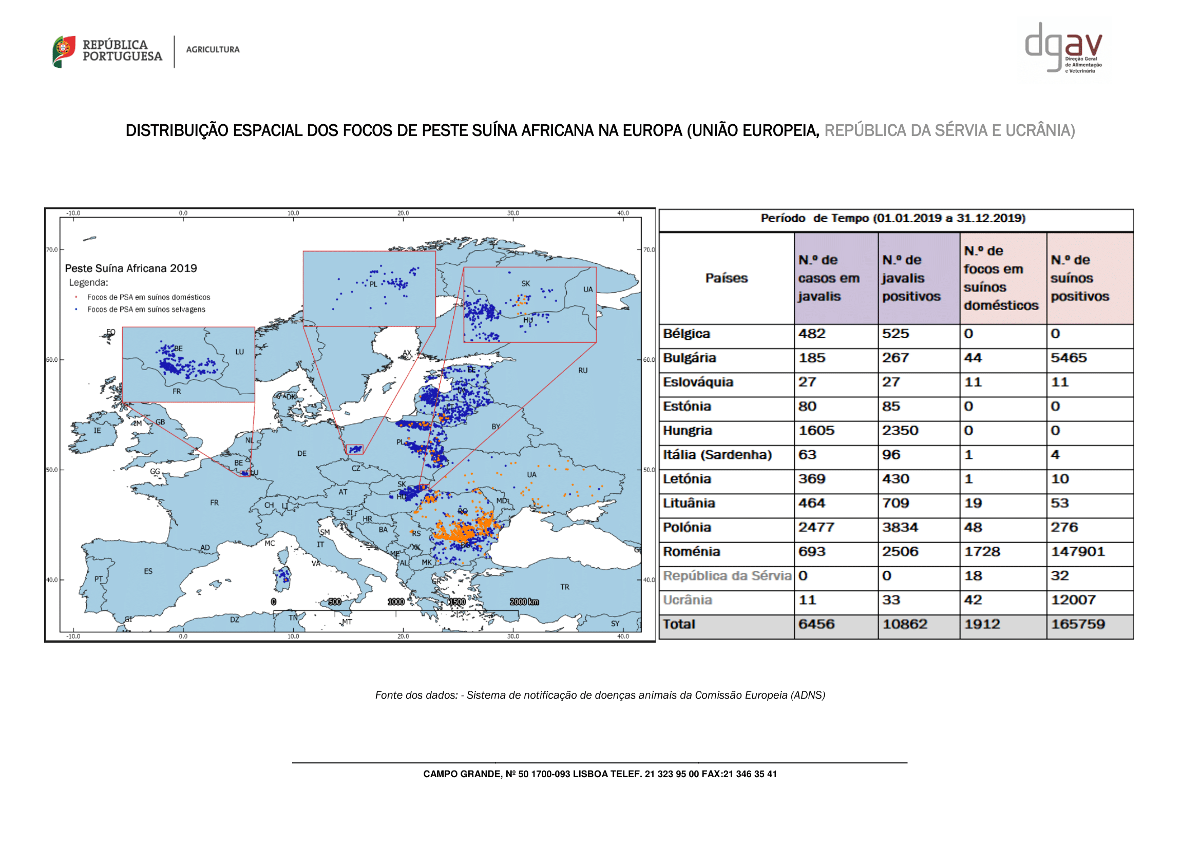Click Bélgica's wild boar cases value 482
This screenshot has height=849, width=1201.
812,334
